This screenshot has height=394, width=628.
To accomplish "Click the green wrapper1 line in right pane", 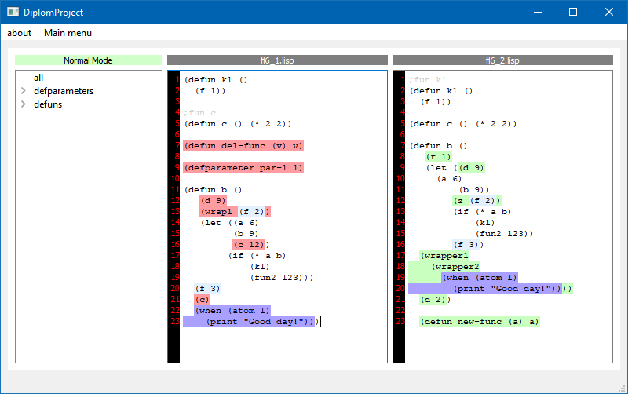I will [x=444, y=255].
